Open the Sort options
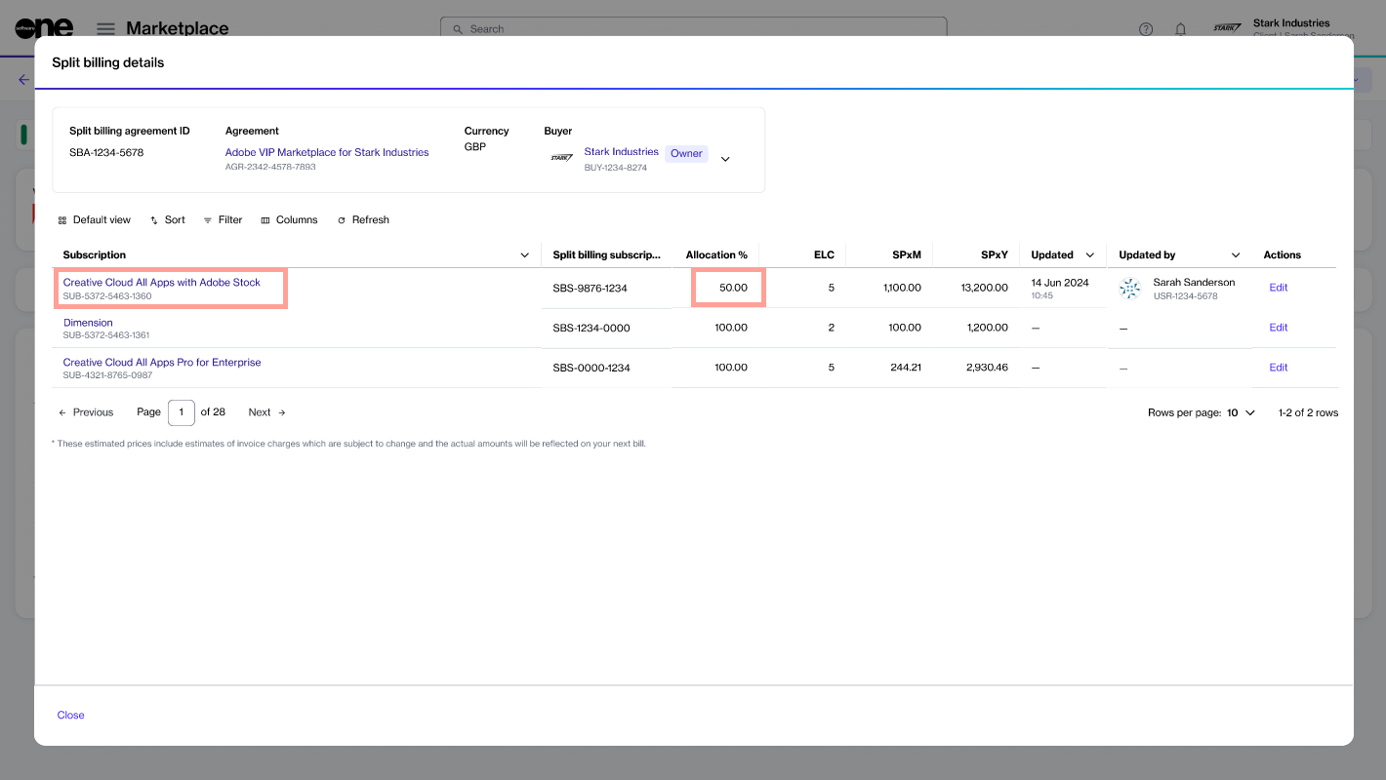The height and width of the screenshot is (780, 1386). 167,220
